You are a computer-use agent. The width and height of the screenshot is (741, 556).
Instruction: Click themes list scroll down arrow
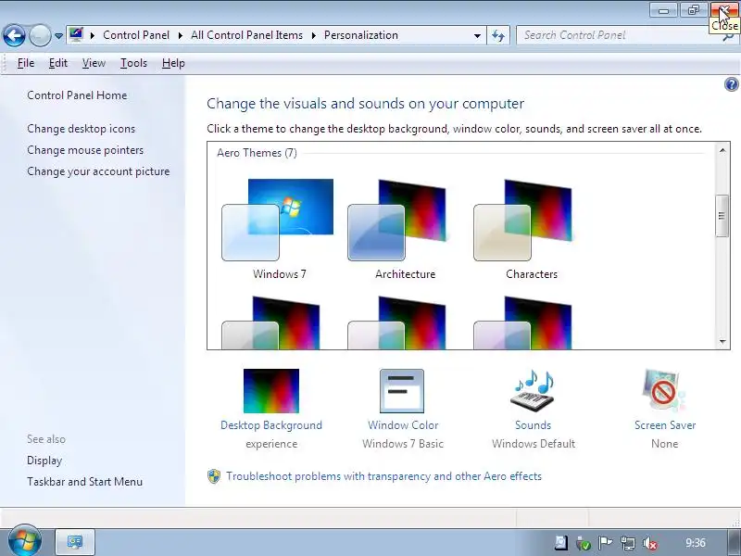(x=722, y=341)
